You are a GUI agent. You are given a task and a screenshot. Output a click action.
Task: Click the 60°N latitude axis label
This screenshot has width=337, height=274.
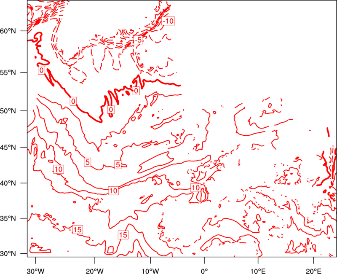(8, 31)
